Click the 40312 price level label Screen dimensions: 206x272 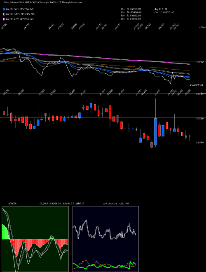click(x=200, y=62)
